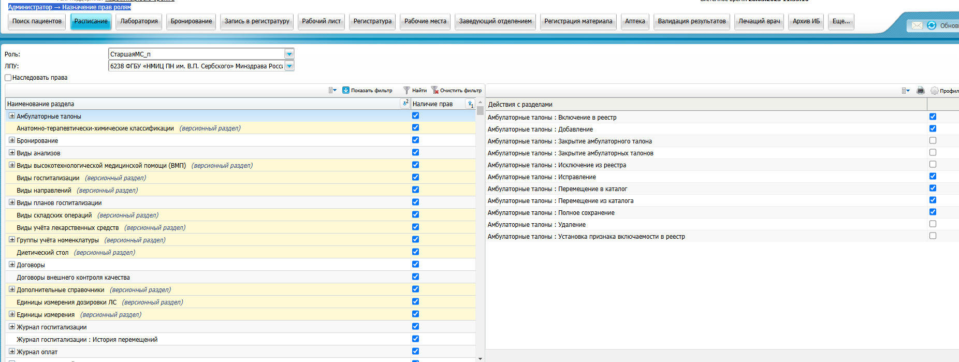Switch to the Аптека tab
The image size is (959, 362).
point(634,21)
